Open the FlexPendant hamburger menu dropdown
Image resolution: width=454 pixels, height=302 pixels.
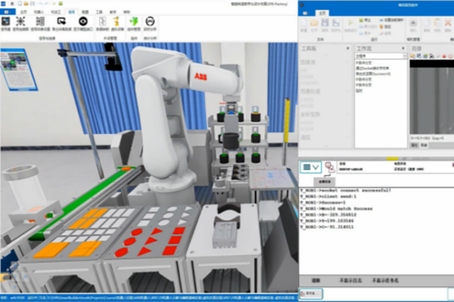tap(311, 167)
